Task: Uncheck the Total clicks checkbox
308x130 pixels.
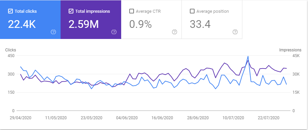Action: click(x=10, y=11)
